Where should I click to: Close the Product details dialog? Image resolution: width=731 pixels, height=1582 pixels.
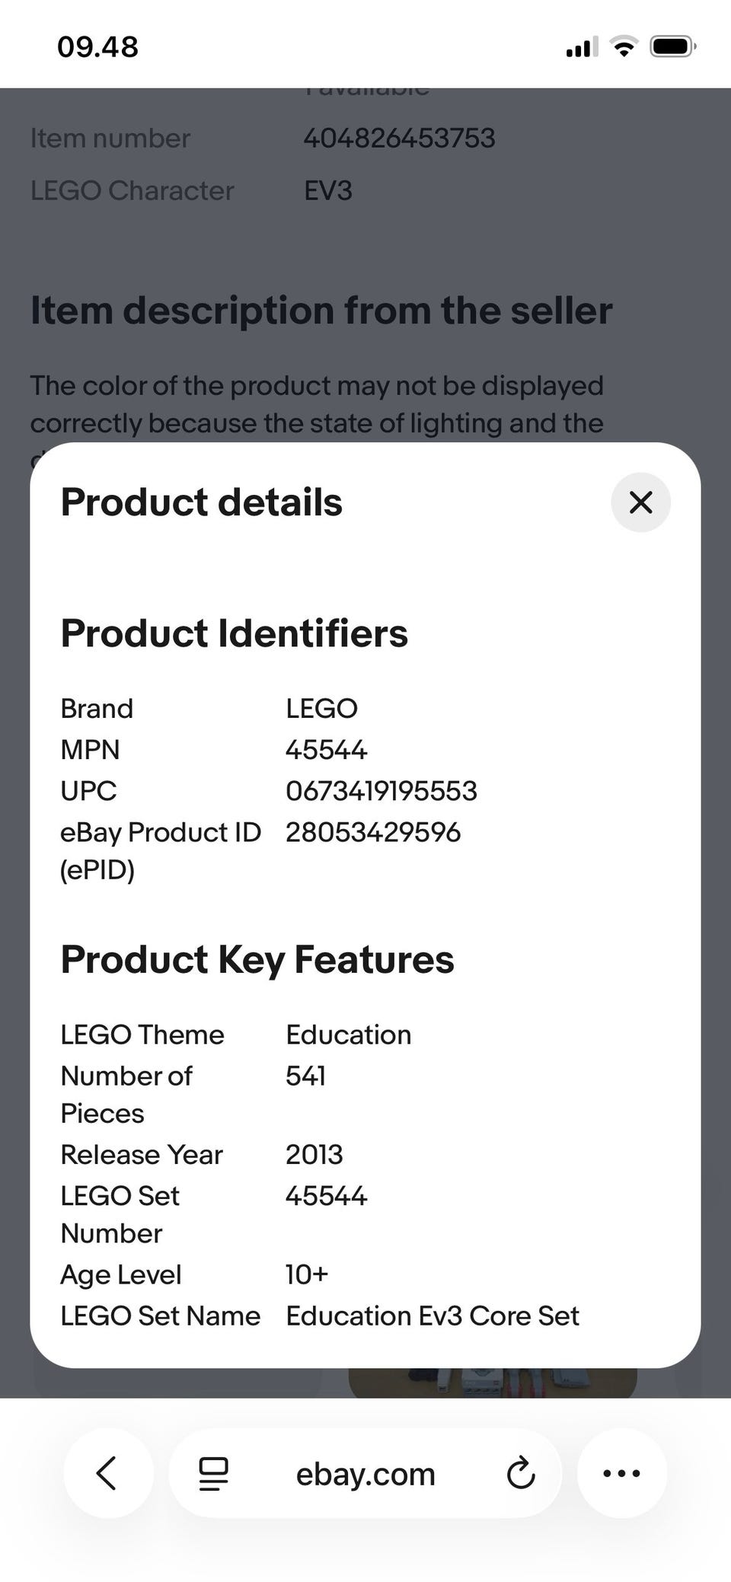tap(640, 502)
